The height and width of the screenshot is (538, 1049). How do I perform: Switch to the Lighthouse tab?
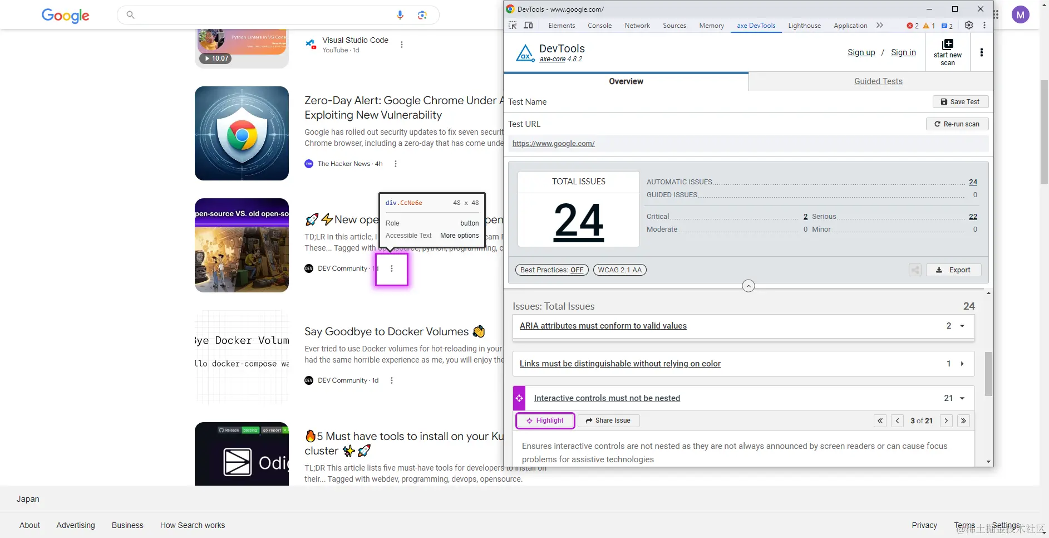click(x=804, y=26)
